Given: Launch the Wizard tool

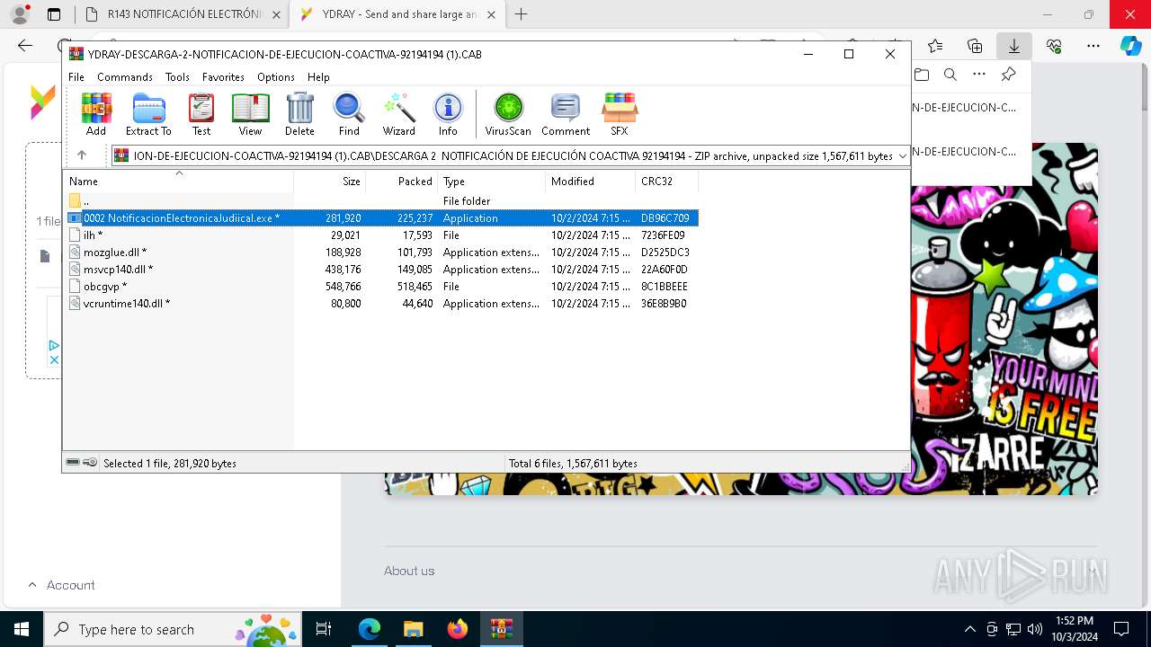Looking at the screenshot, I should pyautogui.click(x=398, y=114).
